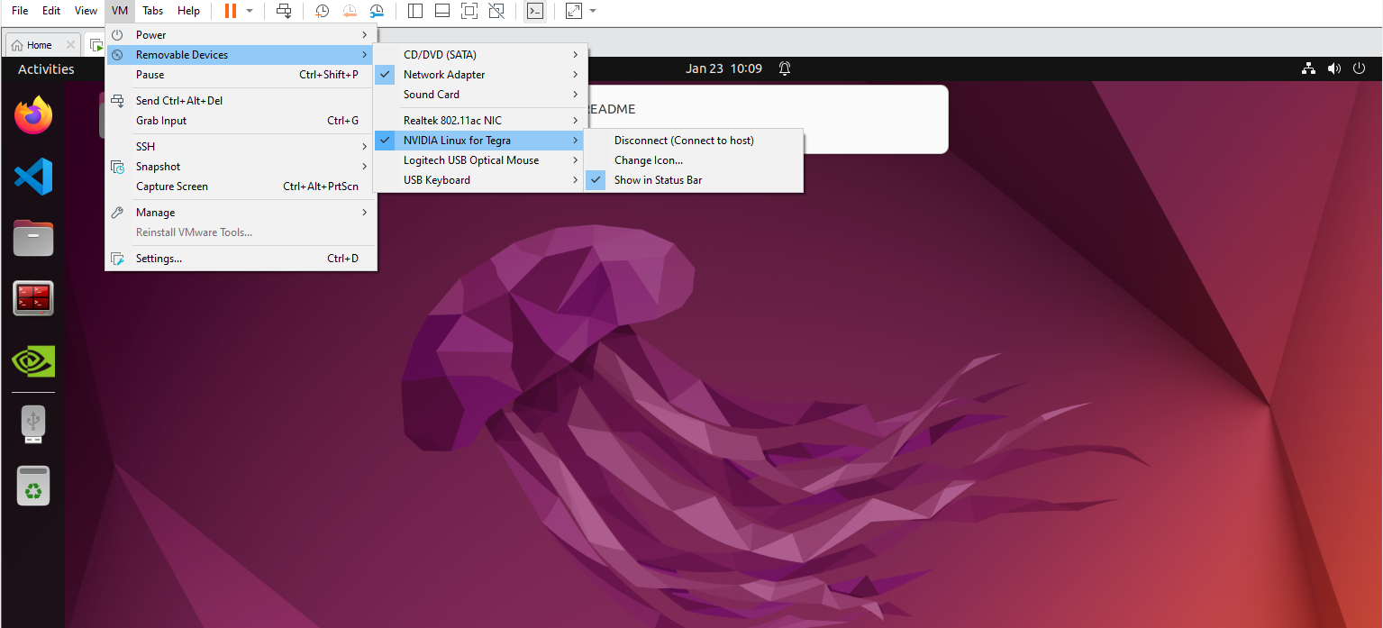Open the Sound Card submenu
The image size is (1383, 628).
(x=432, y=95)
